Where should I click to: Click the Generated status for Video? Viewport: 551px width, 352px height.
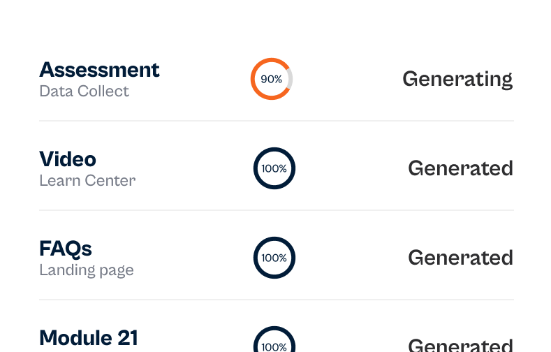(x=460, y=168)
